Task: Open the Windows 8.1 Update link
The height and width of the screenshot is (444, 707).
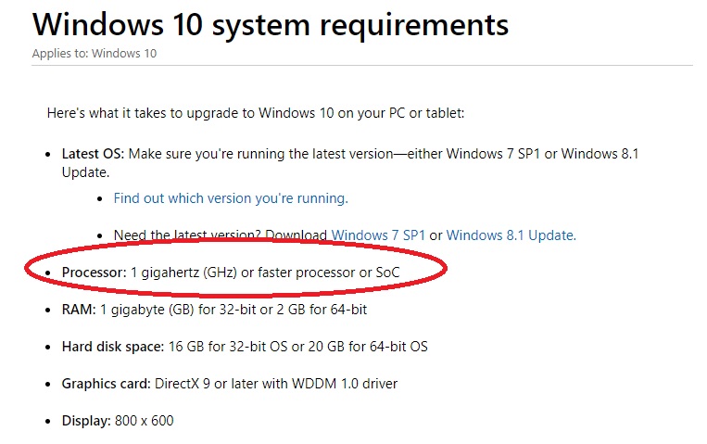Action: click(x=511, y=235)
